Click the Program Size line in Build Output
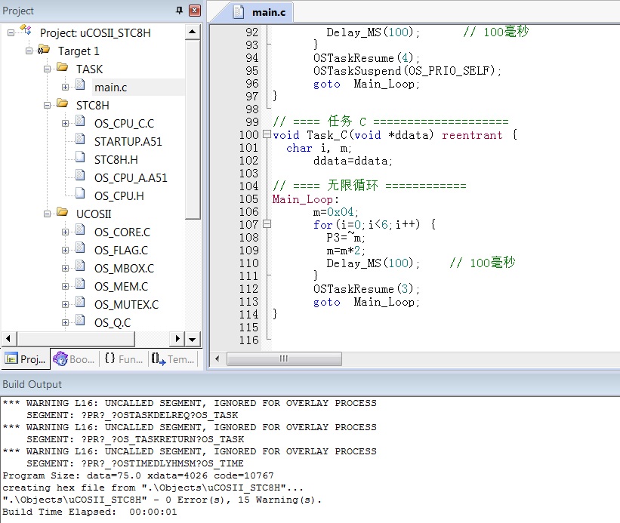620x523 pixels. (x=138, y=475)
